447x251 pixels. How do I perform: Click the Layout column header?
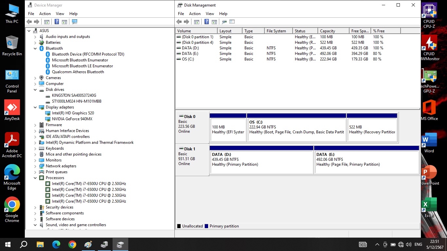click(230, 31)
